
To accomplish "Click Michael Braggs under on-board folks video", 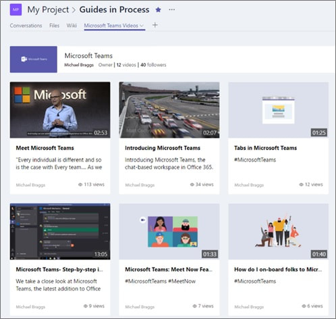I will coord(249,307).
